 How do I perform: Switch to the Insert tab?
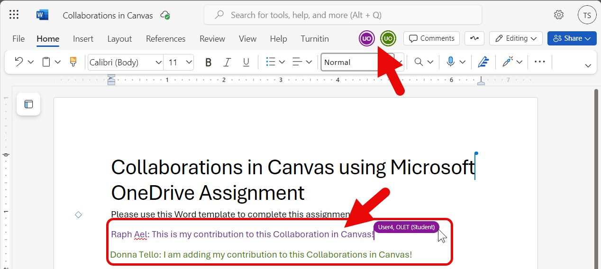(83, 39)
